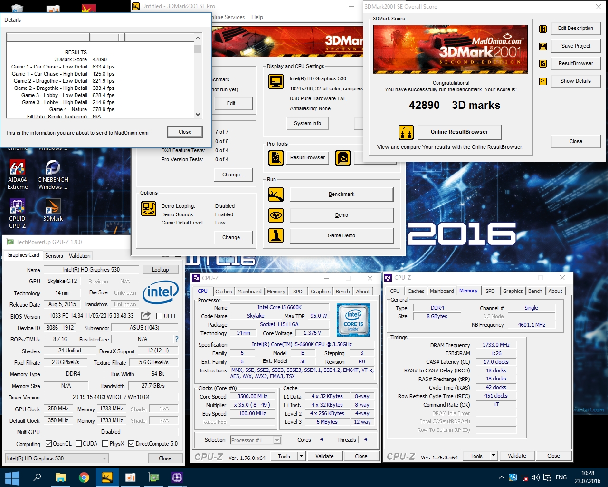Click the Game Demo joystick icon
Image resolution: width=608 pixels, height=487 pixels.
276,235
